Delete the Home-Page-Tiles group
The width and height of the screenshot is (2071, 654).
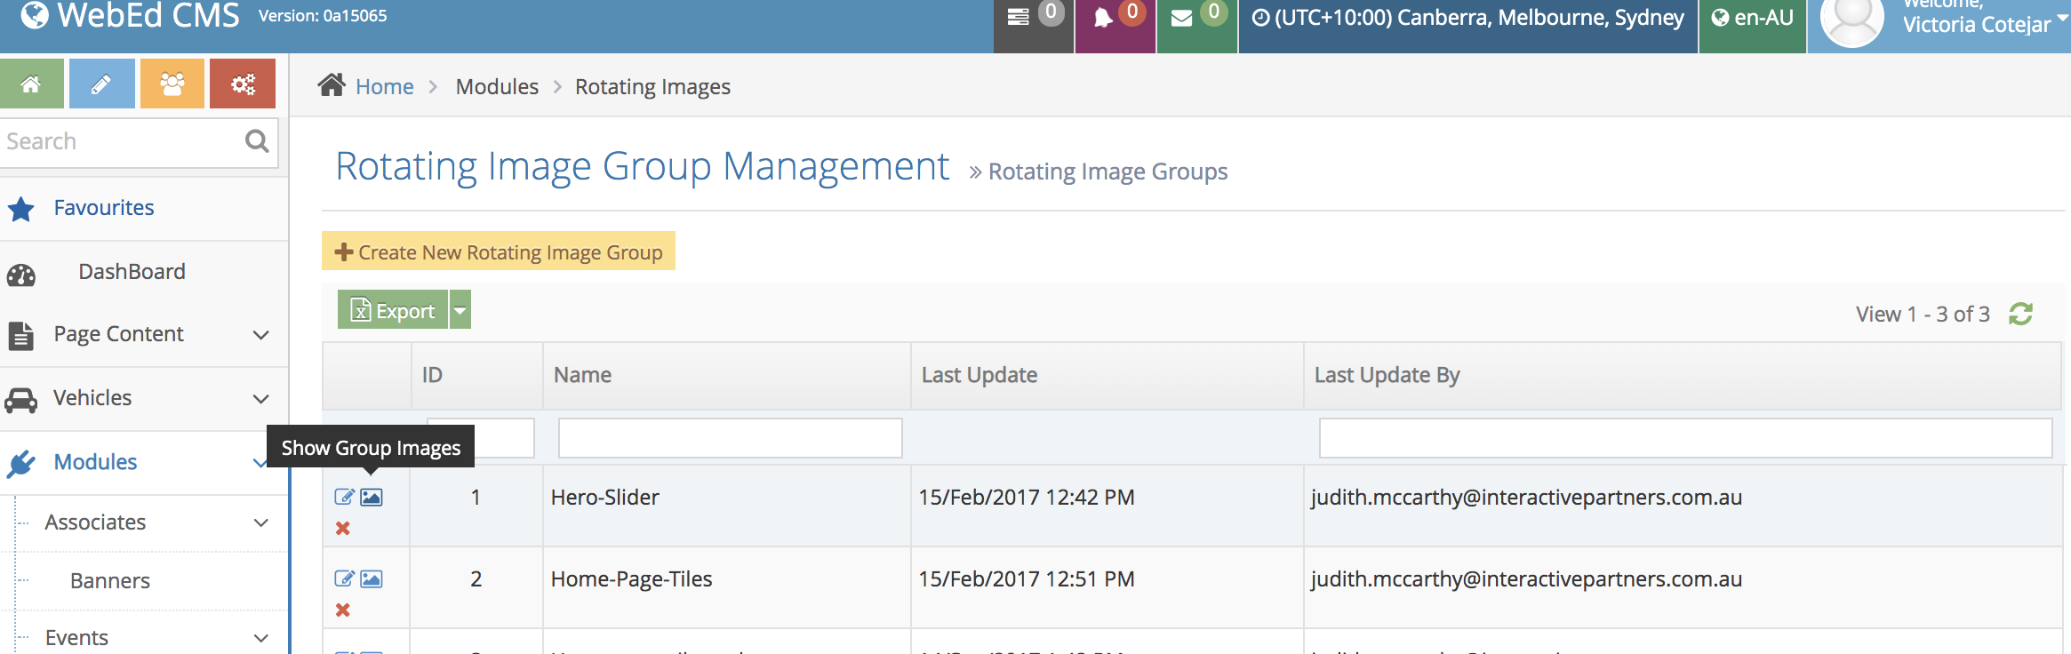[343, 610]
